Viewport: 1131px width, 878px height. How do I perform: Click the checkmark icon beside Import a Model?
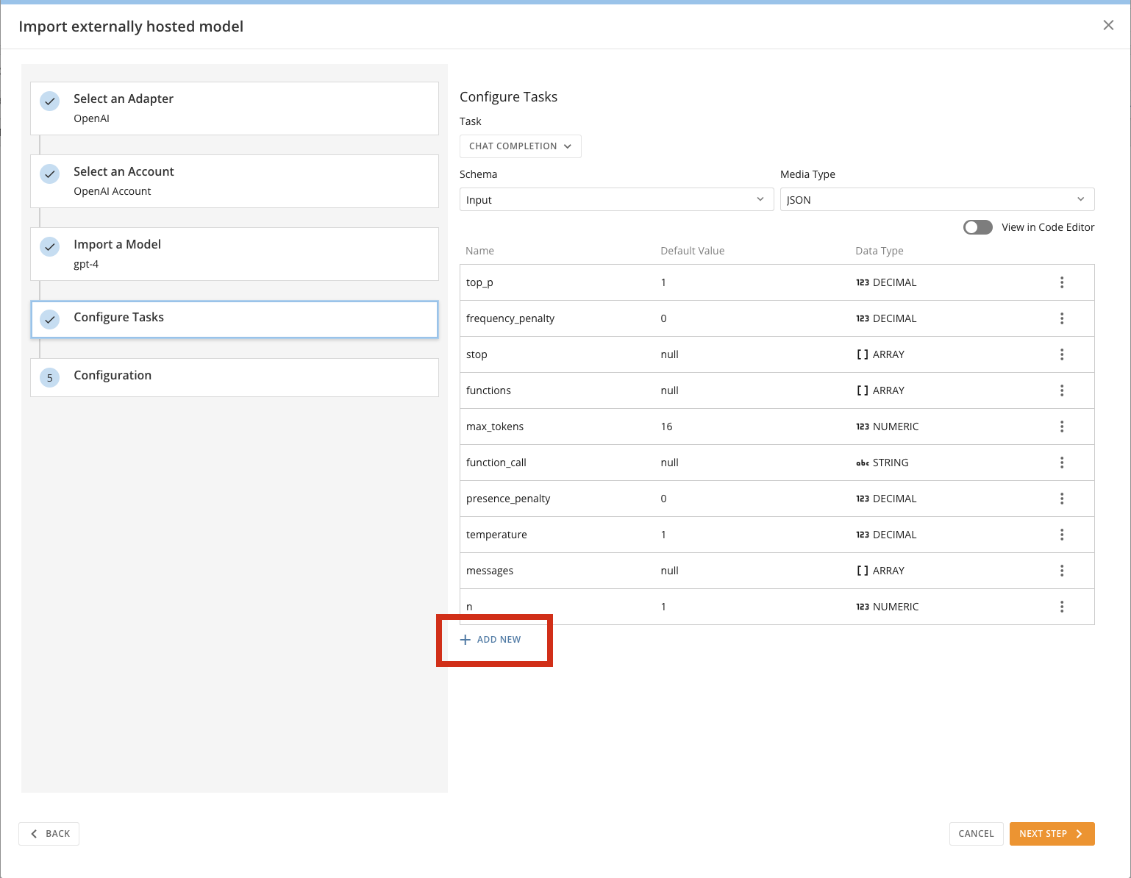click(50, 247)
